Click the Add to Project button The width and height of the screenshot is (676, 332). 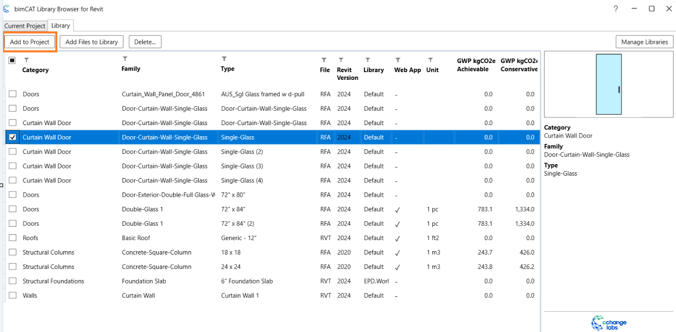[30, 42]
